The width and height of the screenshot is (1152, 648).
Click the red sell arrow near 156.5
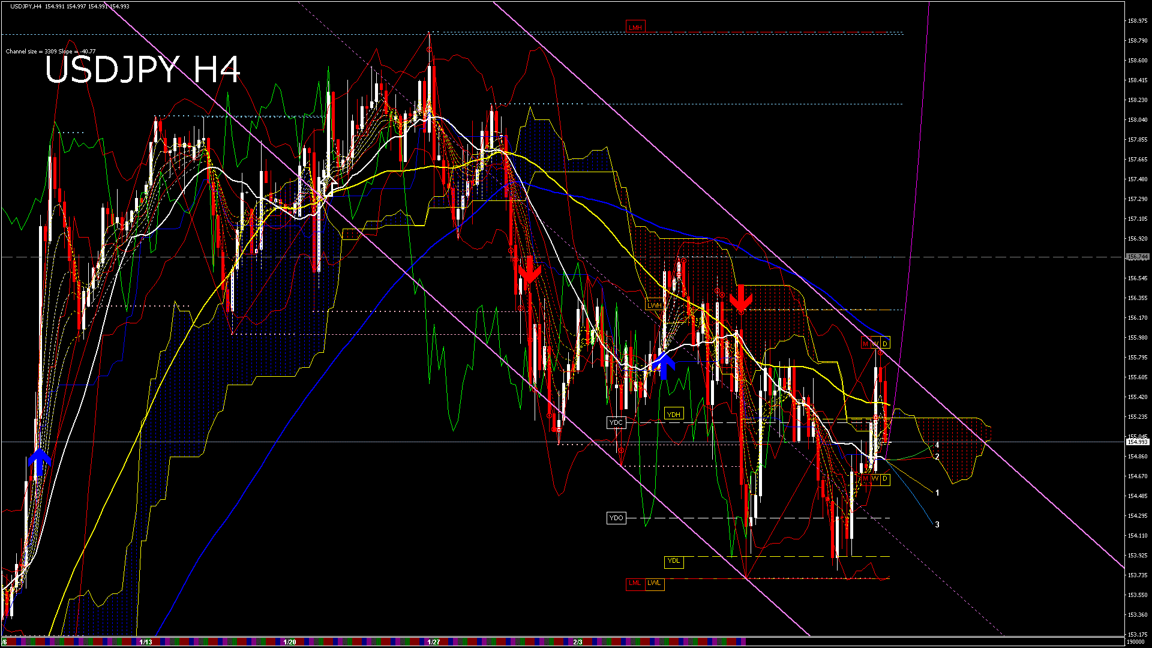click(529, 271)
